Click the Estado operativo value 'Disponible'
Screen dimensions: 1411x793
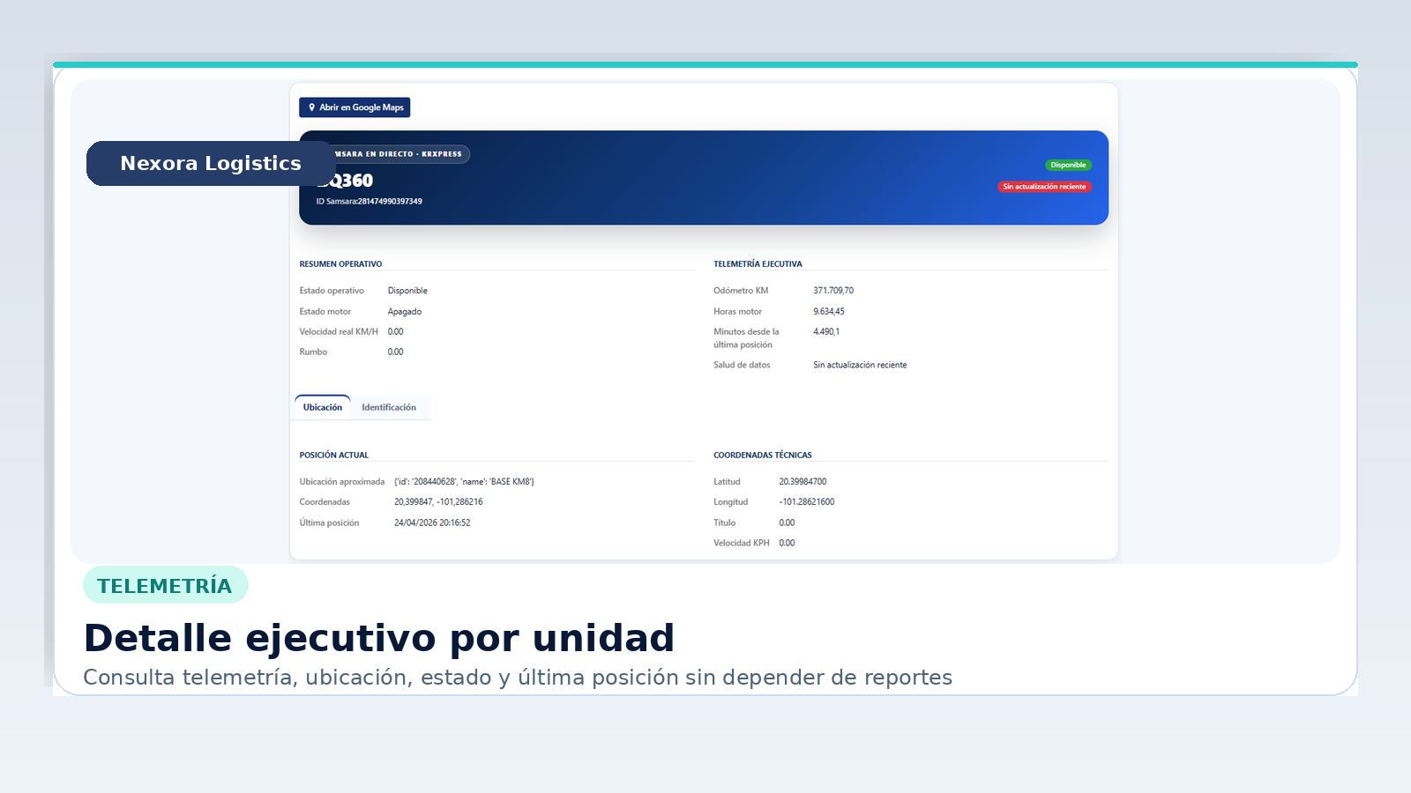[407, 291]
